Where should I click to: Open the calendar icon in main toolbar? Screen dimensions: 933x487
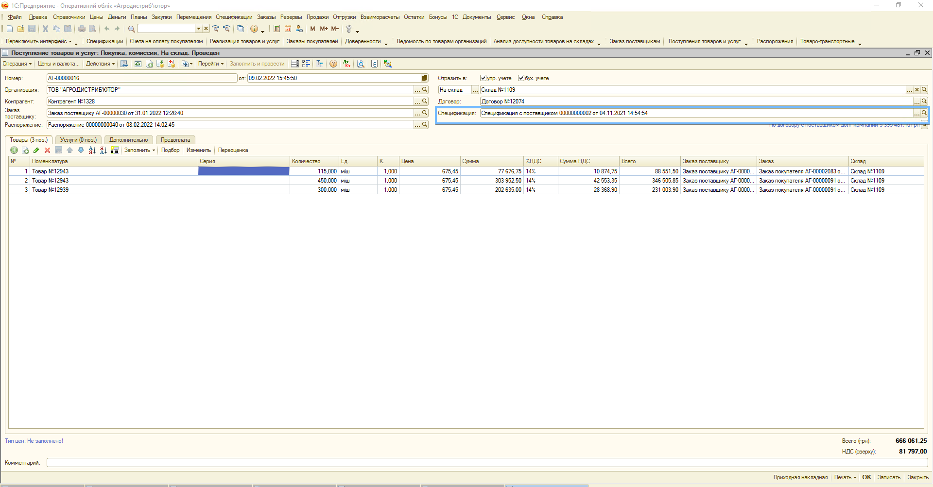pos(288,29)
